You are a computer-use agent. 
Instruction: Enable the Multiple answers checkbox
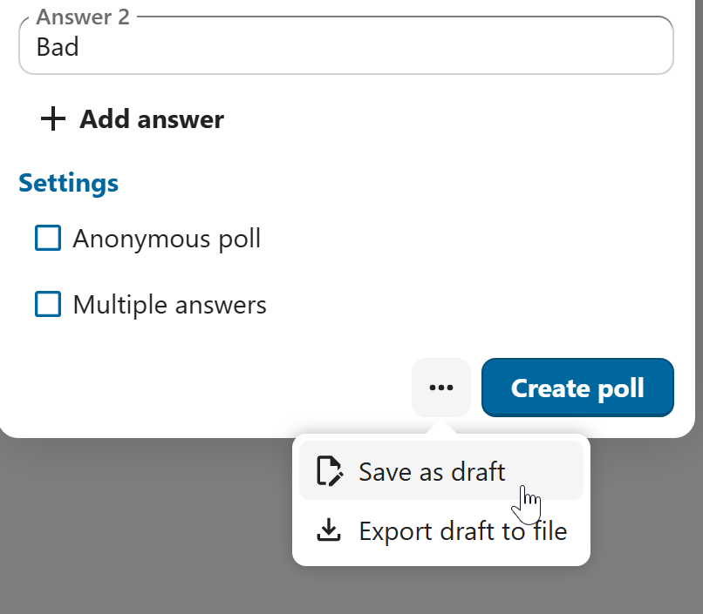click(x=48, y=304)
